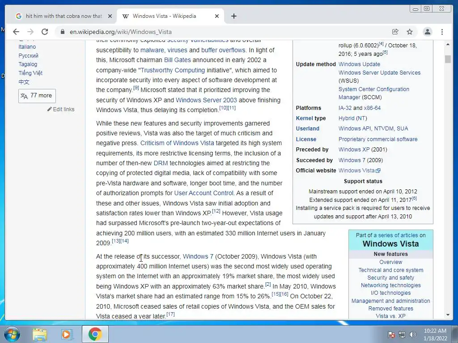Click the page scrollbar down arrow
Image resolution: width=458 pixels, height=343 pixels.
pyautogui.click(x=448, y=315)
